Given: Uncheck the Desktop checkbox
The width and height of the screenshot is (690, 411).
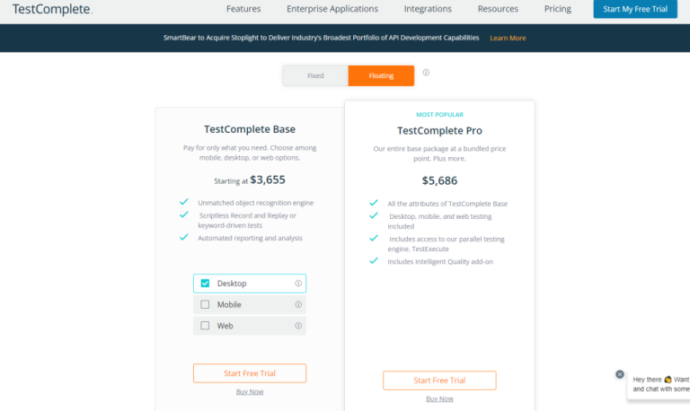Looking at the screenshot, I should (x=205, y=283).
